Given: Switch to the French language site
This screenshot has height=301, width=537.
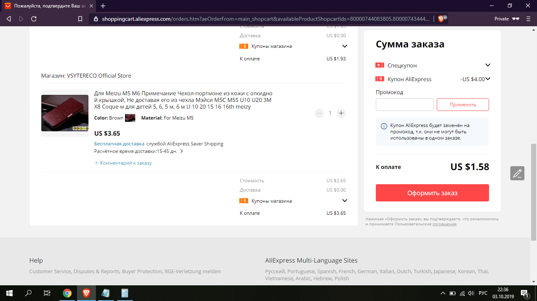Looking at the screenshot, I should coord(347,271).
